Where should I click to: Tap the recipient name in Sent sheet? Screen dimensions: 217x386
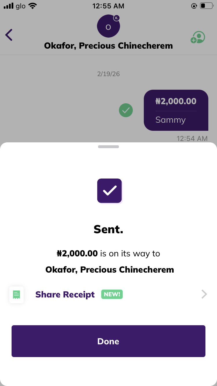click(x=110, y=270)
